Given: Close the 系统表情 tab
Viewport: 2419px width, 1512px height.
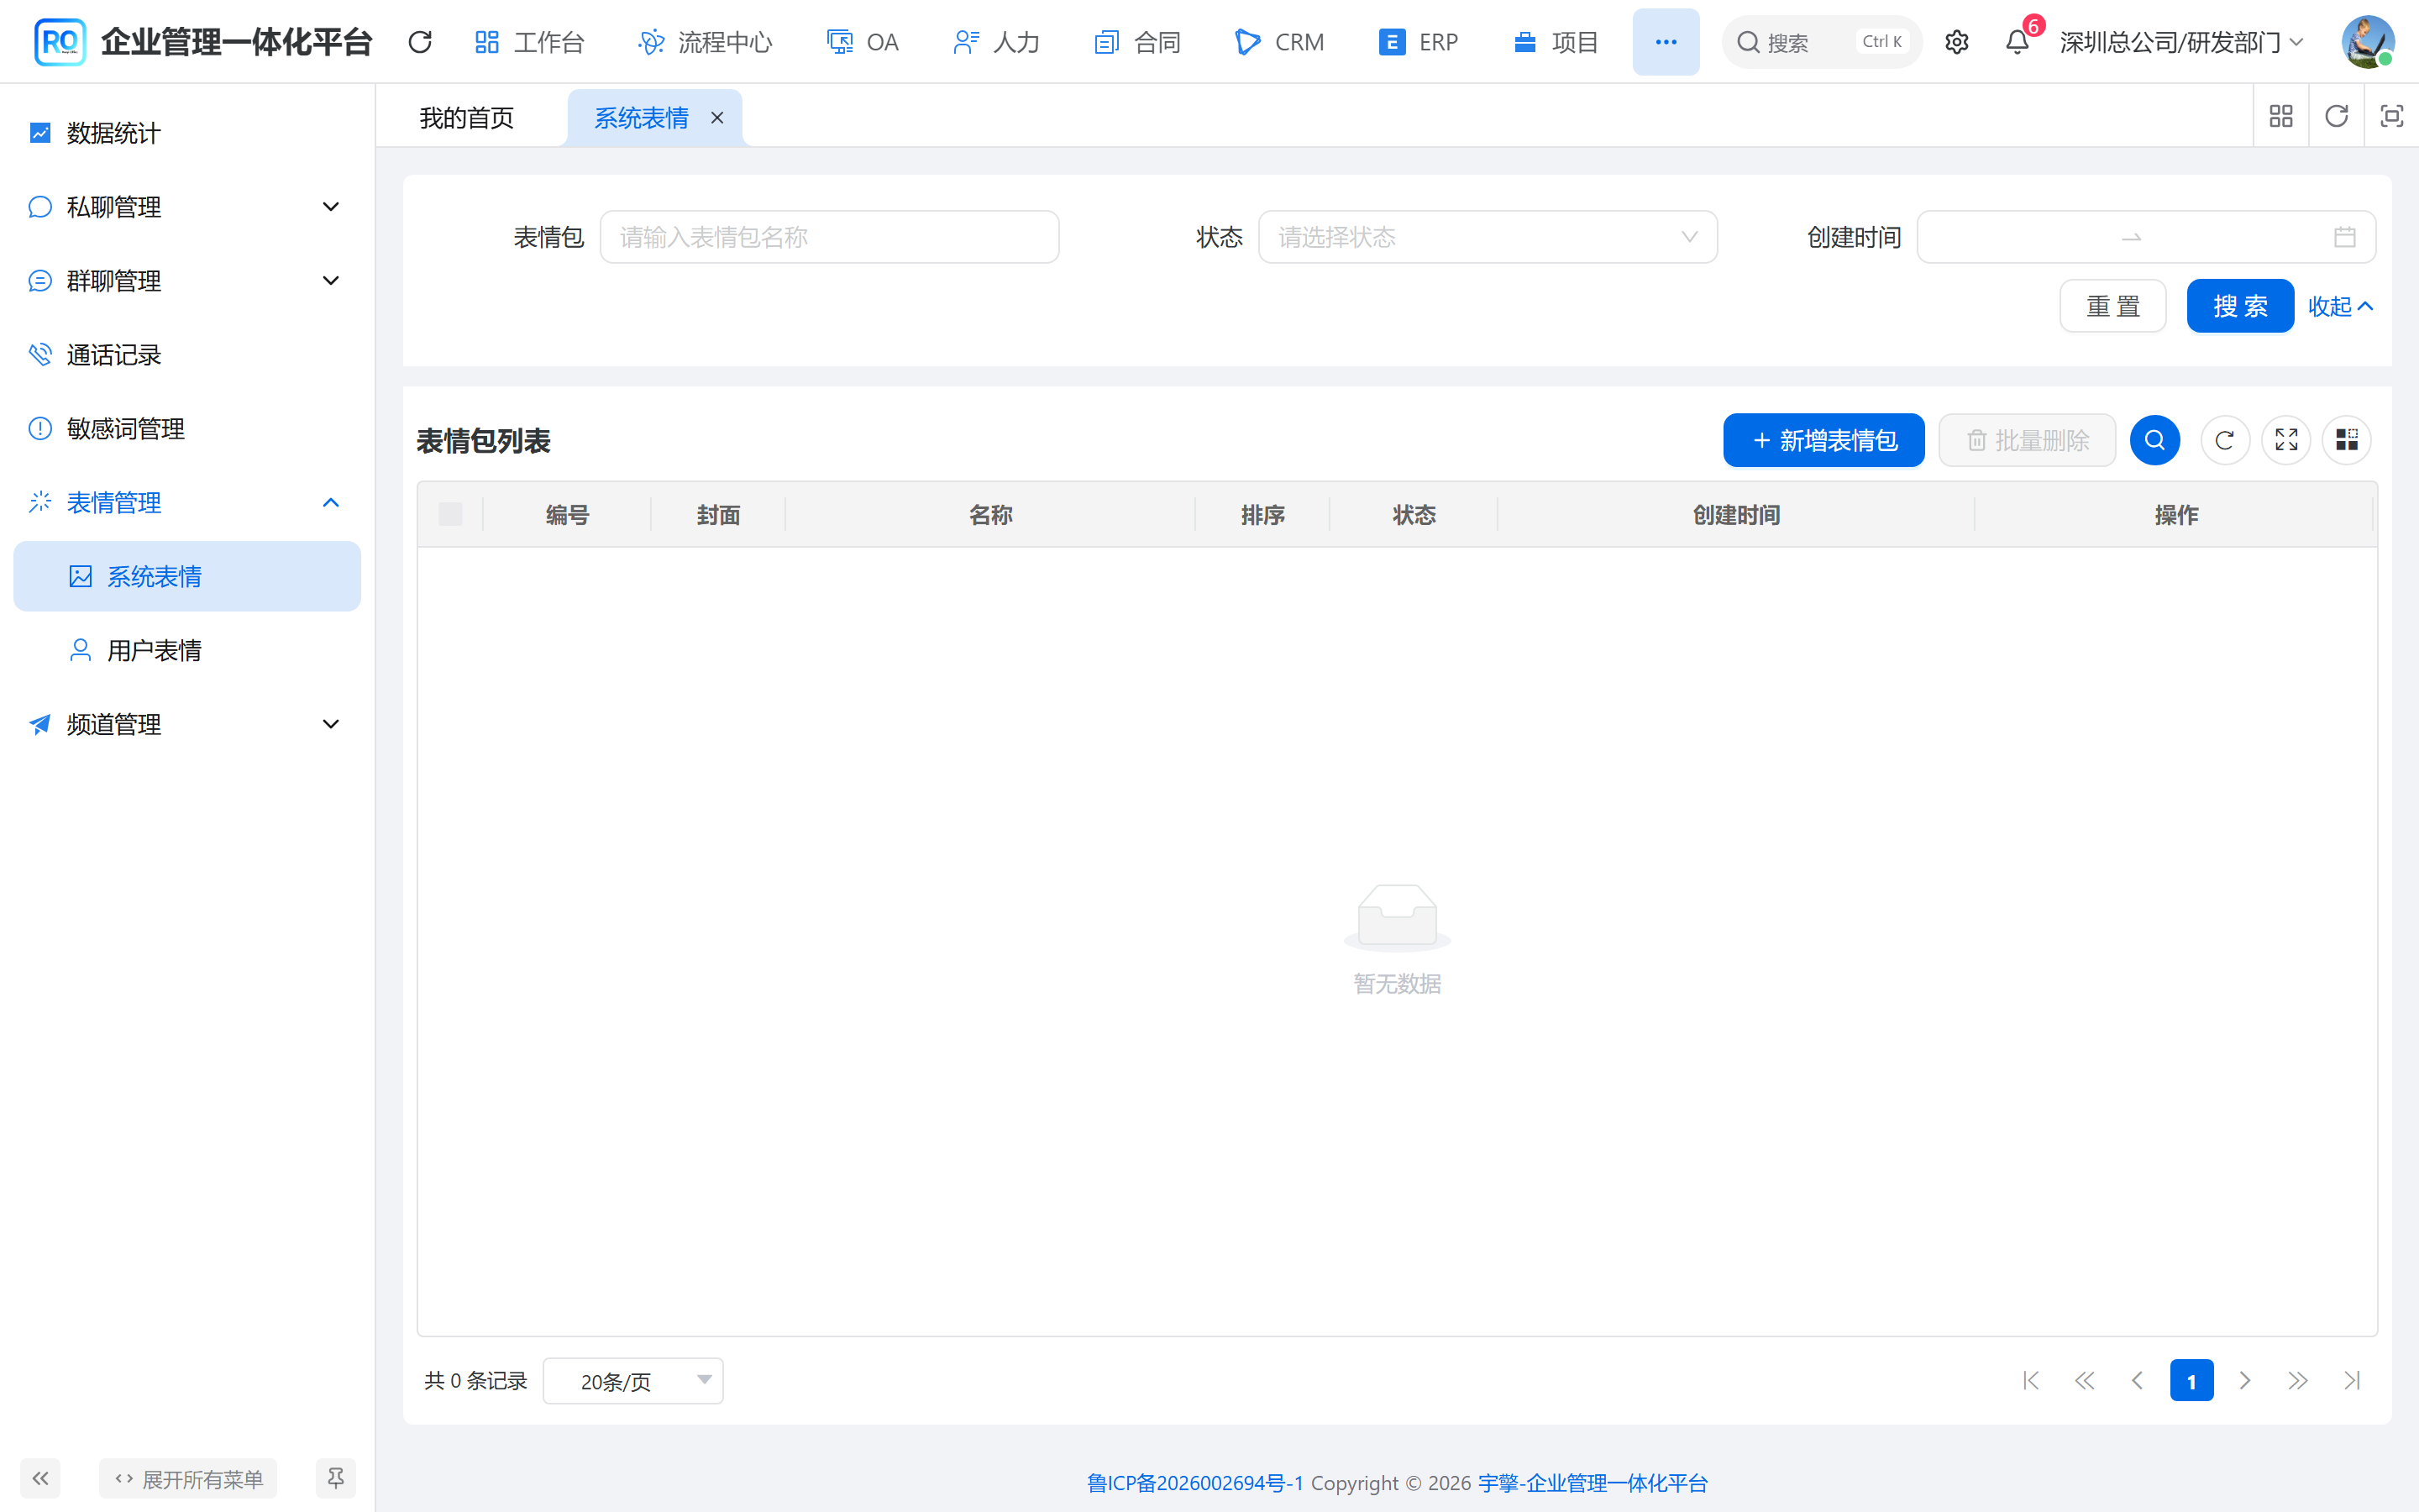Looking at the screenshot, I should 716,118.
